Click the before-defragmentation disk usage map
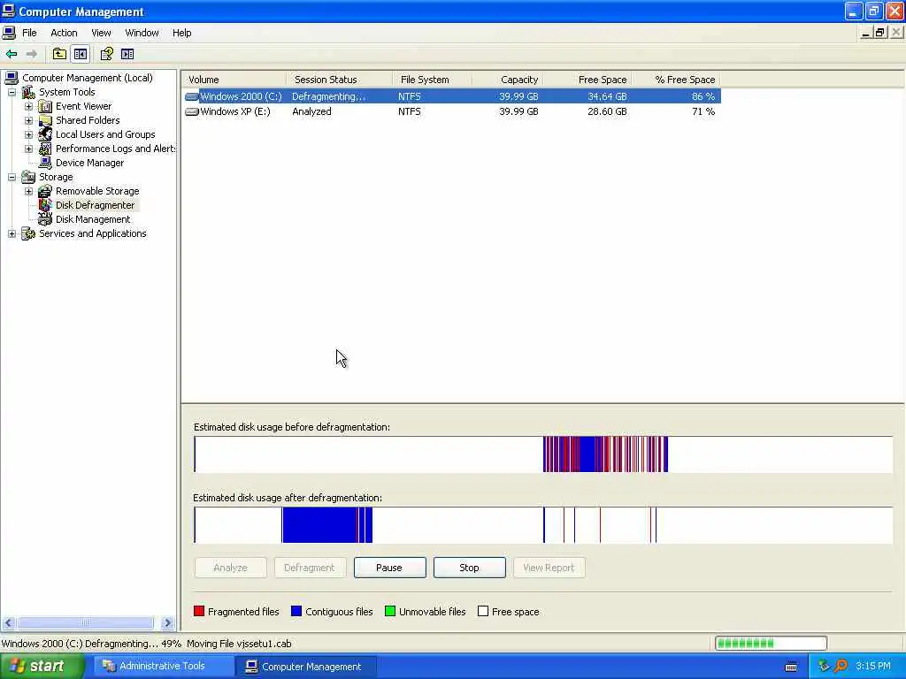 [543, 454]
